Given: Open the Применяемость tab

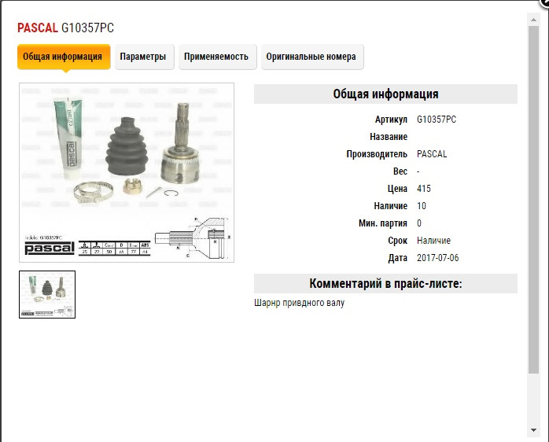Looking at the screenshot, I should pos(217,57).
